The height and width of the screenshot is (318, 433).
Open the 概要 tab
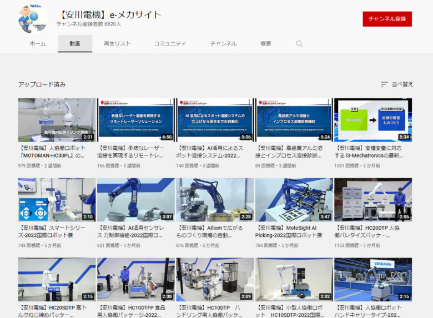pos(266,44)
